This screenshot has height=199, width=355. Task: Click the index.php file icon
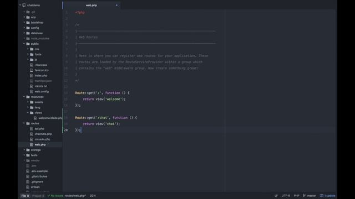(32, 76)
